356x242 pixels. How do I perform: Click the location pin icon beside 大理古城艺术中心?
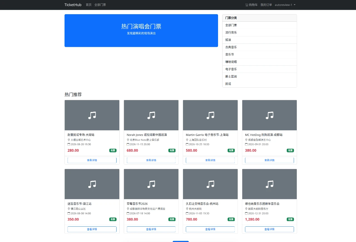coord(69,140)
